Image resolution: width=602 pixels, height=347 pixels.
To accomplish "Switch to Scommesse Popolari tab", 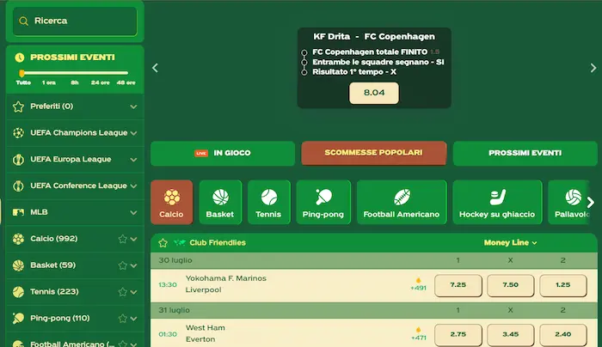I will click(x=374, y=153).
